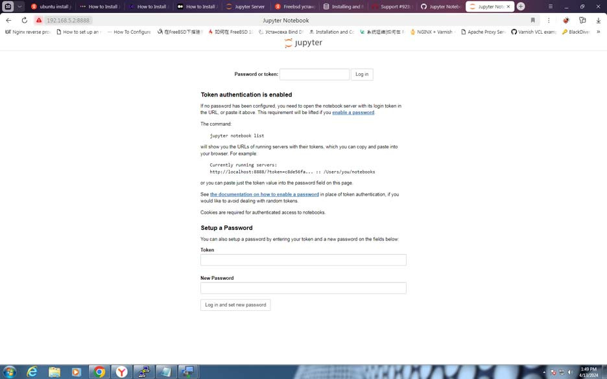The width and height of the screenshot is (607, 379).
Task: Open the browser three-dot menu
Action: (x=549, y=20)
